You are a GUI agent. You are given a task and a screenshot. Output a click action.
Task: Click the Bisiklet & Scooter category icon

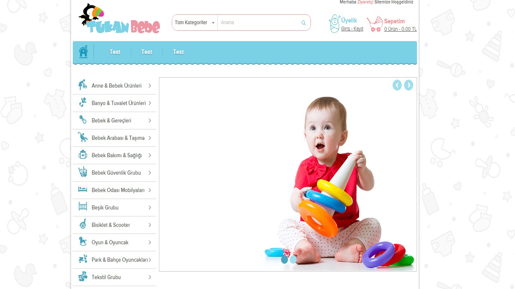click(x=83, y=224)
